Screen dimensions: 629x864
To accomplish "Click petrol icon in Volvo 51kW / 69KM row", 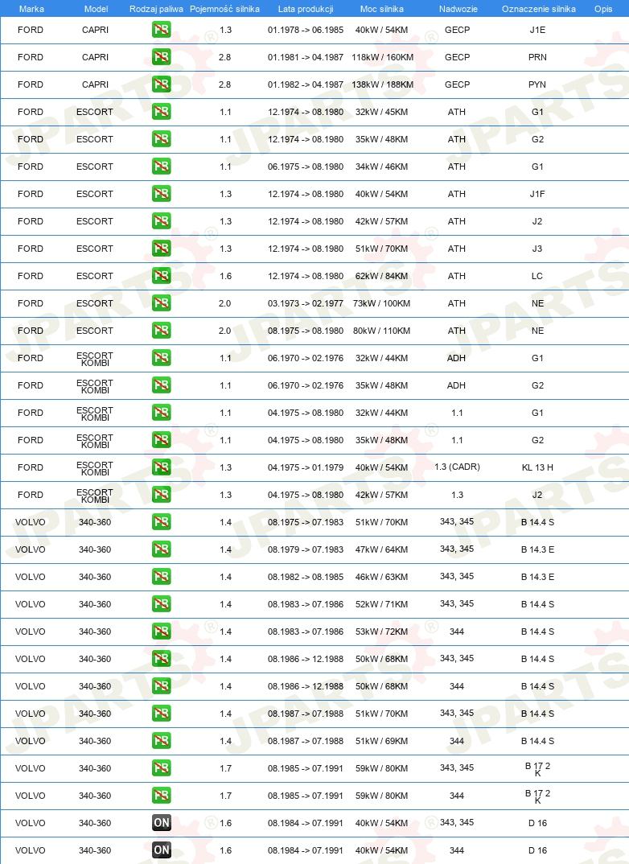I will tap(162, 741).
